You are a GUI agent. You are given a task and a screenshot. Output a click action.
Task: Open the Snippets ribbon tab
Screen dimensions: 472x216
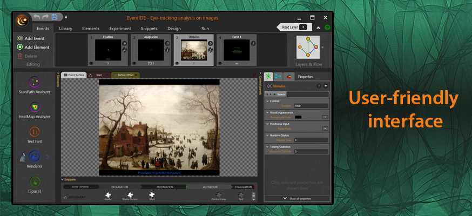click(x=149, y=29)
